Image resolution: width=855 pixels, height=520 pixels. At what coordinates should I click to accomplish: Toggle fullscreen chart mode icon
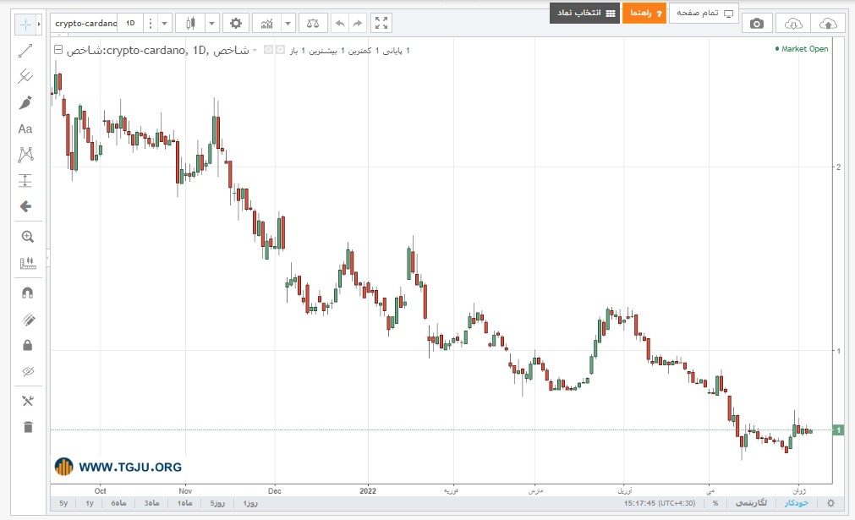[381, 24]
